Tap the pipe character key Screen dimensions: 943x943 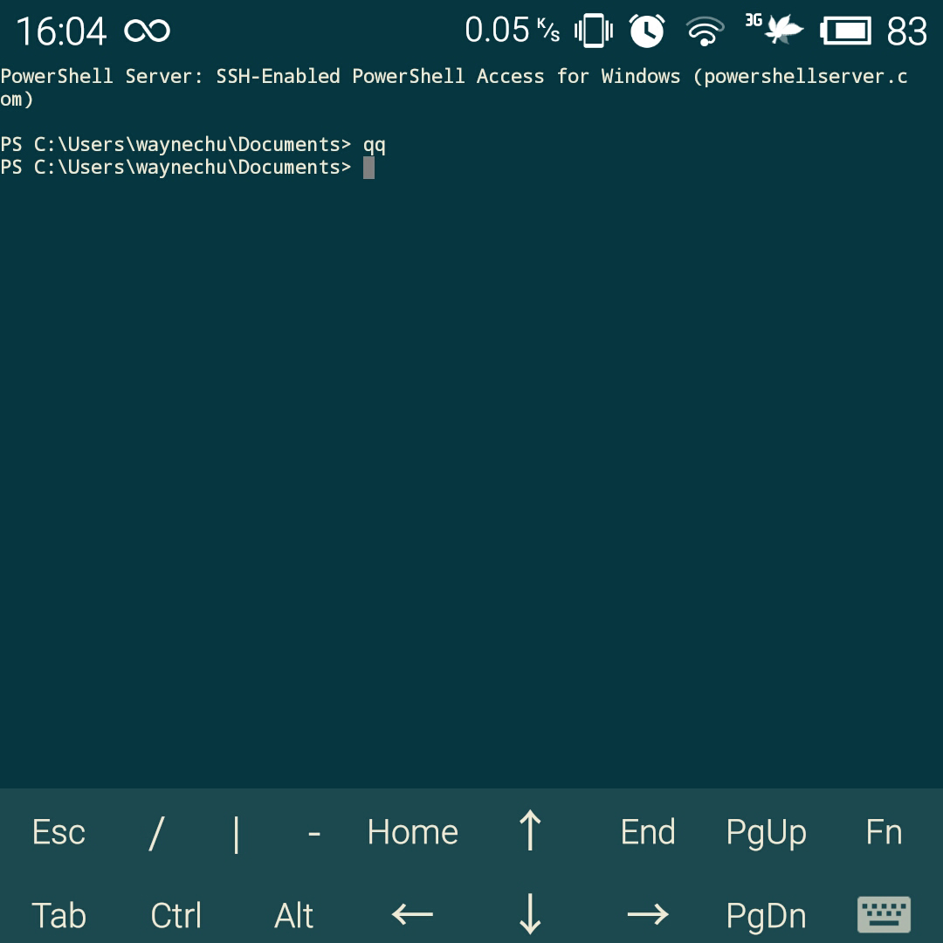tap(235, 831)
